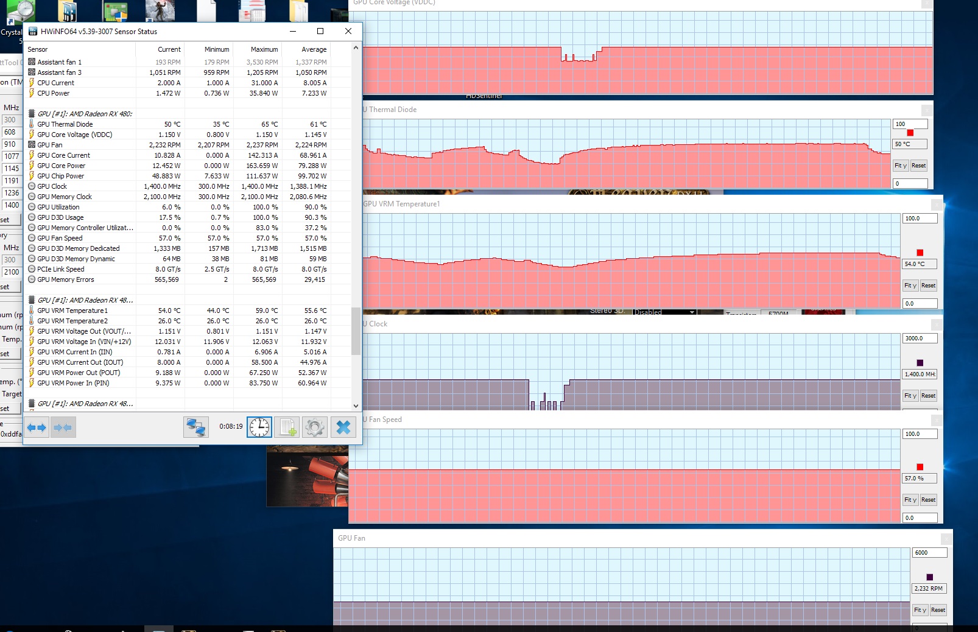The height and width of the screenshot is (632, 978).
Task: Expand sensor columns with the outward blue arrows
Action: pyautogui.click(x=37, y=427)
